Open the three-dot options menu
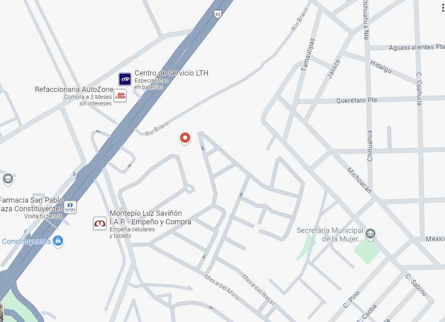This screenshot has width=445, height=322. (443, 8)
